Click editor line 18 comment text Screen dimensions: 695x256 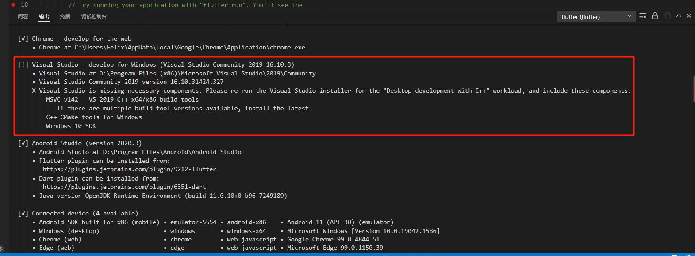point(185,5)
